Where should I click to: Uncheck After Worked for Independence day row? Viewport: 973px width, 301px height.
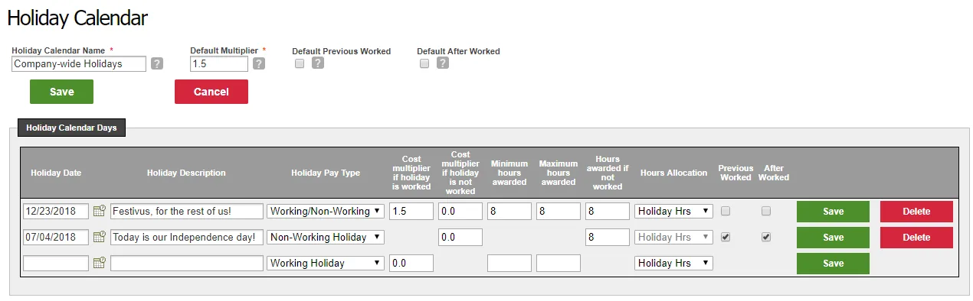point(766,238)
